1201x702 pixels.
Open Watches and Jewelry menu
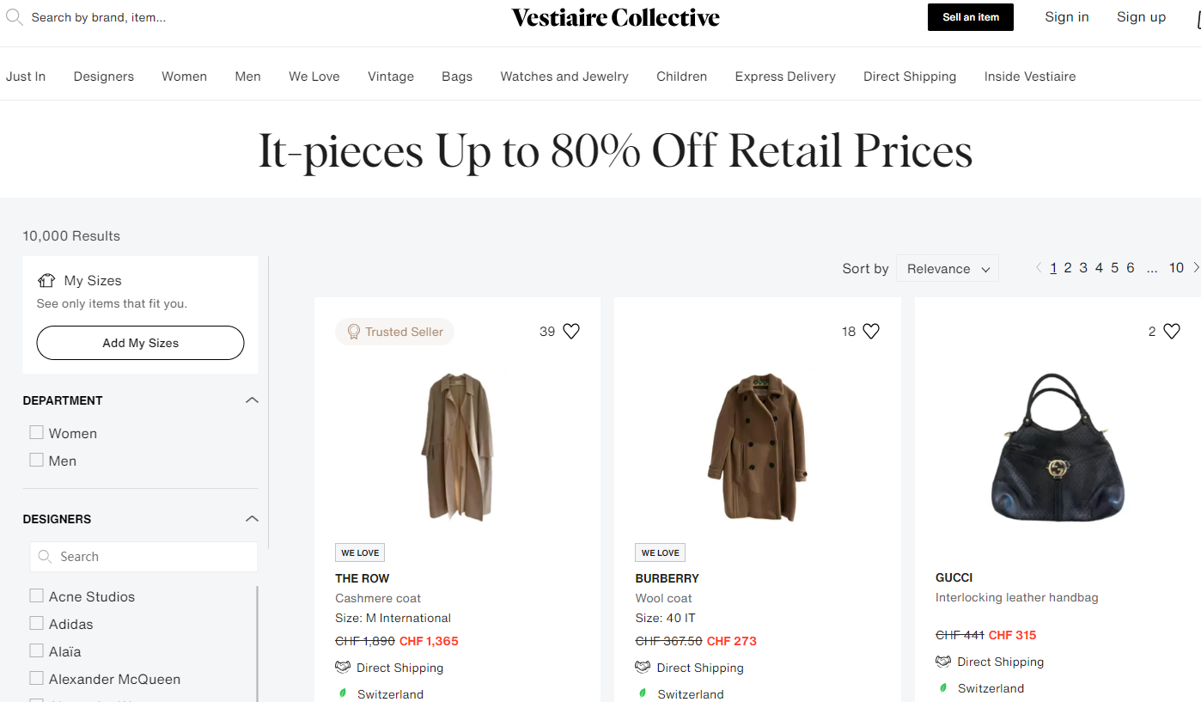pyautogui.click(x=564, y=76)
